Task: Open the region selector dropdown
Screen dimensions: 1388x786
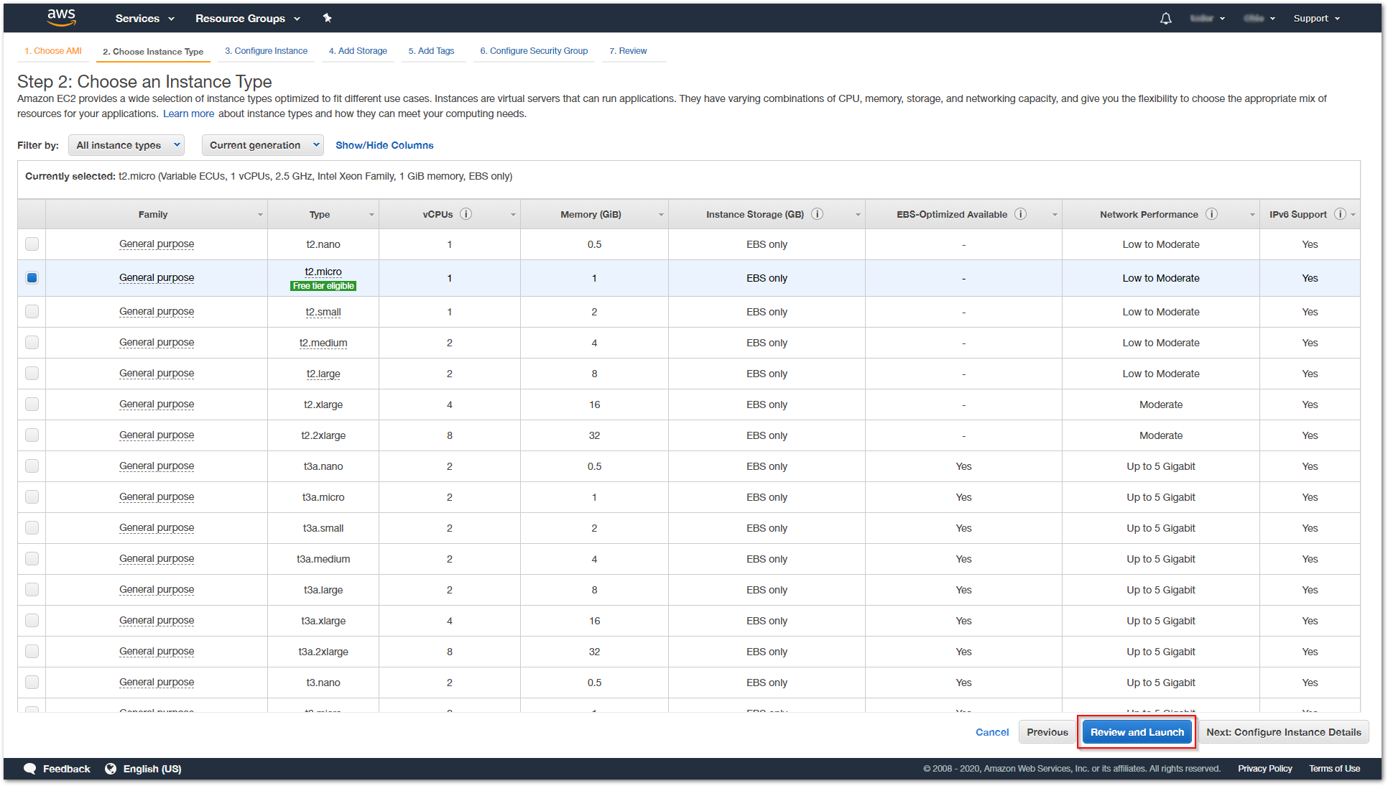Action: pos(1259,19)
